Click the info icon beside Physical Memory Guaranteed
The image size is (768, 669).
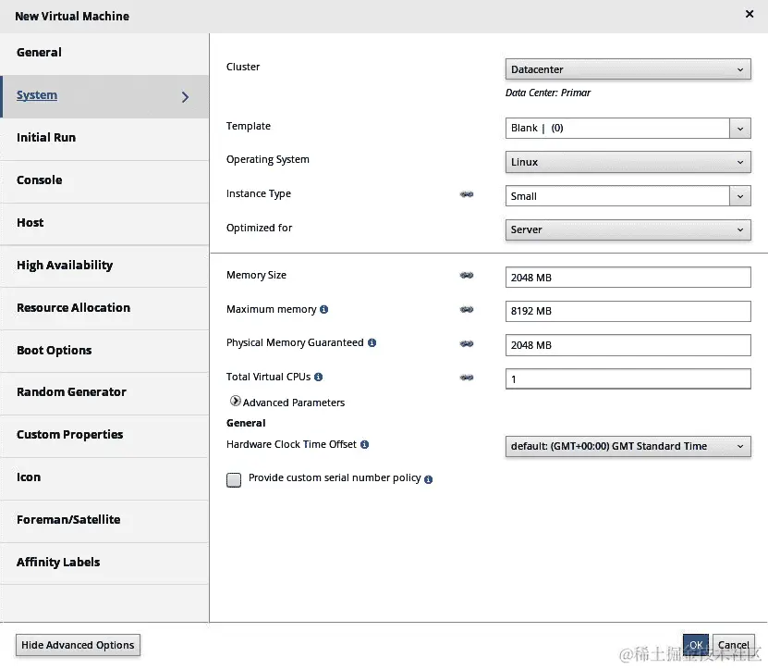(372, 343)
